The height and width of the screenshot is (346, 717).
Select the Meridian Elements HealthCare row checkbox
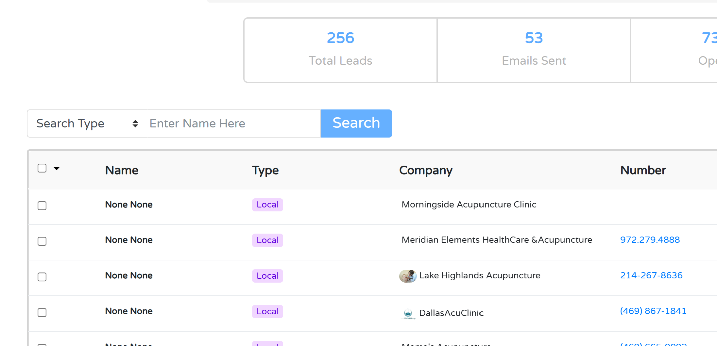42,241
